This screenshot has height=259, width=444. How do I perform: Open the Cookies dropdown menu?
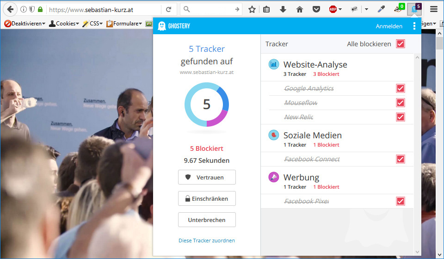coord(64,24)
